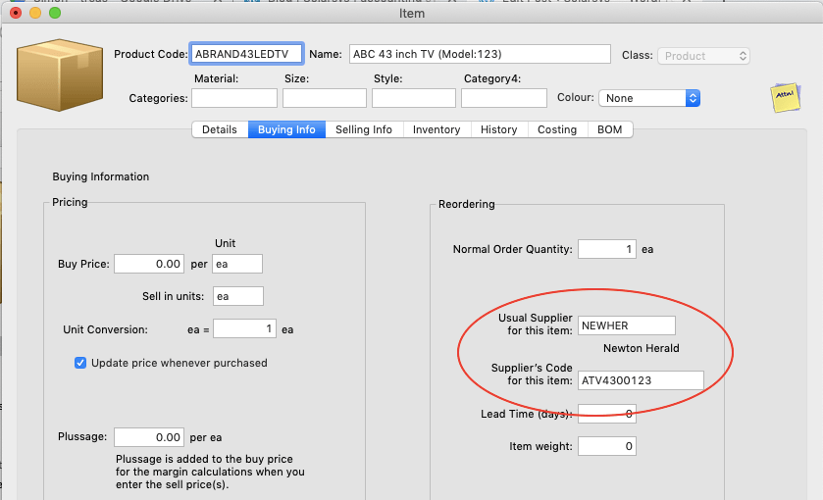Go to the Inventory tab
This screenshot has height=500, width=823.
tap(437, 129)
